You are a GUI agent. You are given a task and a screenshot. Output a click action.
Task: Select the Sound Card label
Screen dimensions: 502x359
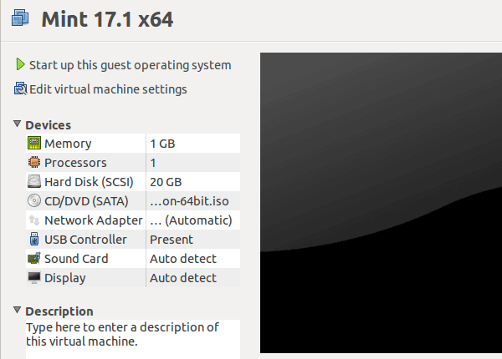pos(76,259)
